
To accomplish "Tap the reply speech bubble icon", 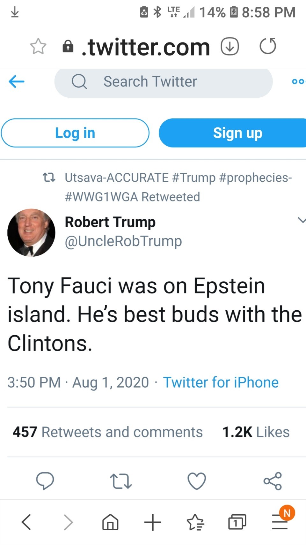I will pyautogui.click(x=45, y=481).
